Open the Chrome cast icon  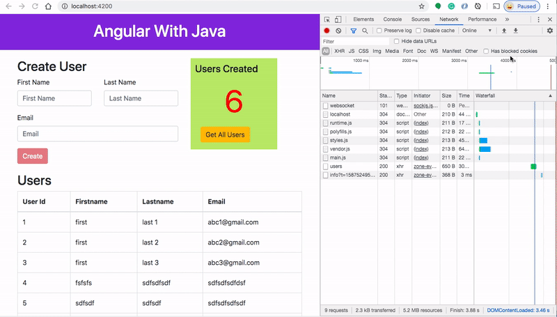[496, 6]
